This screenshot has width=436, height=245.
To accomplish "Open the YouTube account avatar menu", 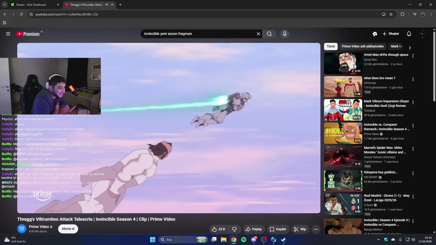I will pos(422,34).
